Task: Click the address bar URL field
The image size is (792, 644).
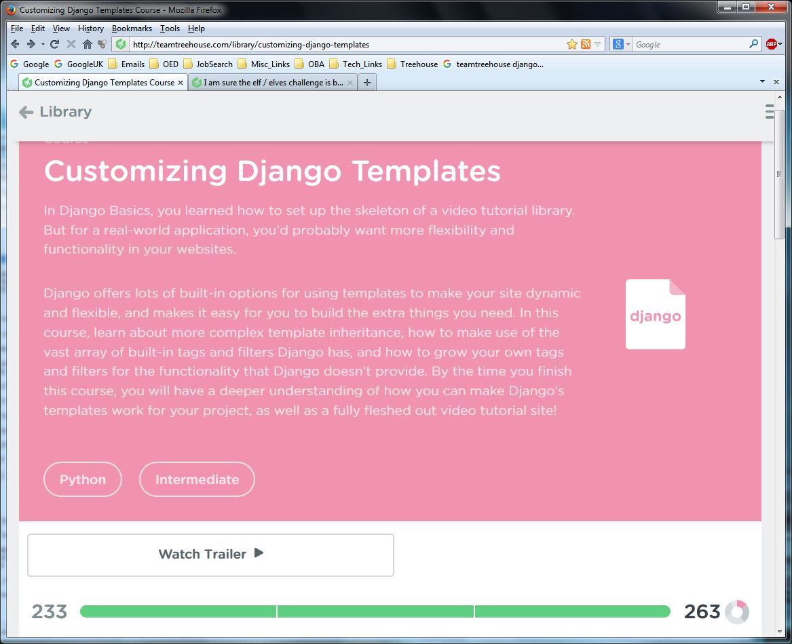Action: pos(349,45)
